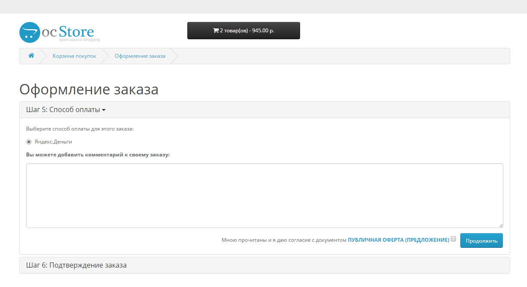The height and width of the screenshot is (287, 527).
Task: Select the Яндекс.Деньги radio button
Action: tap(29, 142)
